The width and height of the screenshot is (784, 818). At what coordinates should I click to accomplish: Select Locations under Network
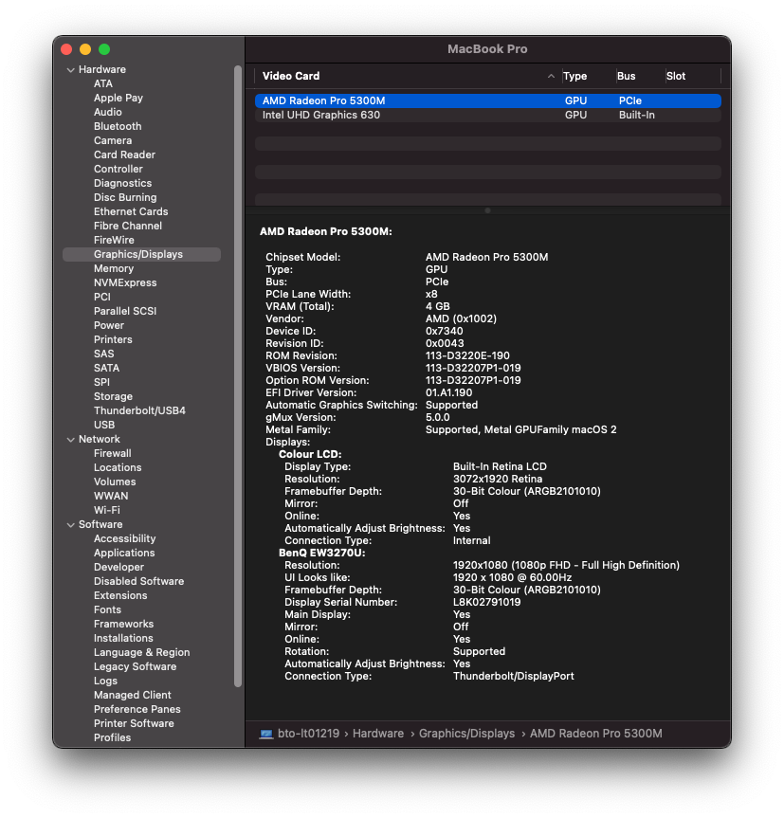(x=118, y=467)
